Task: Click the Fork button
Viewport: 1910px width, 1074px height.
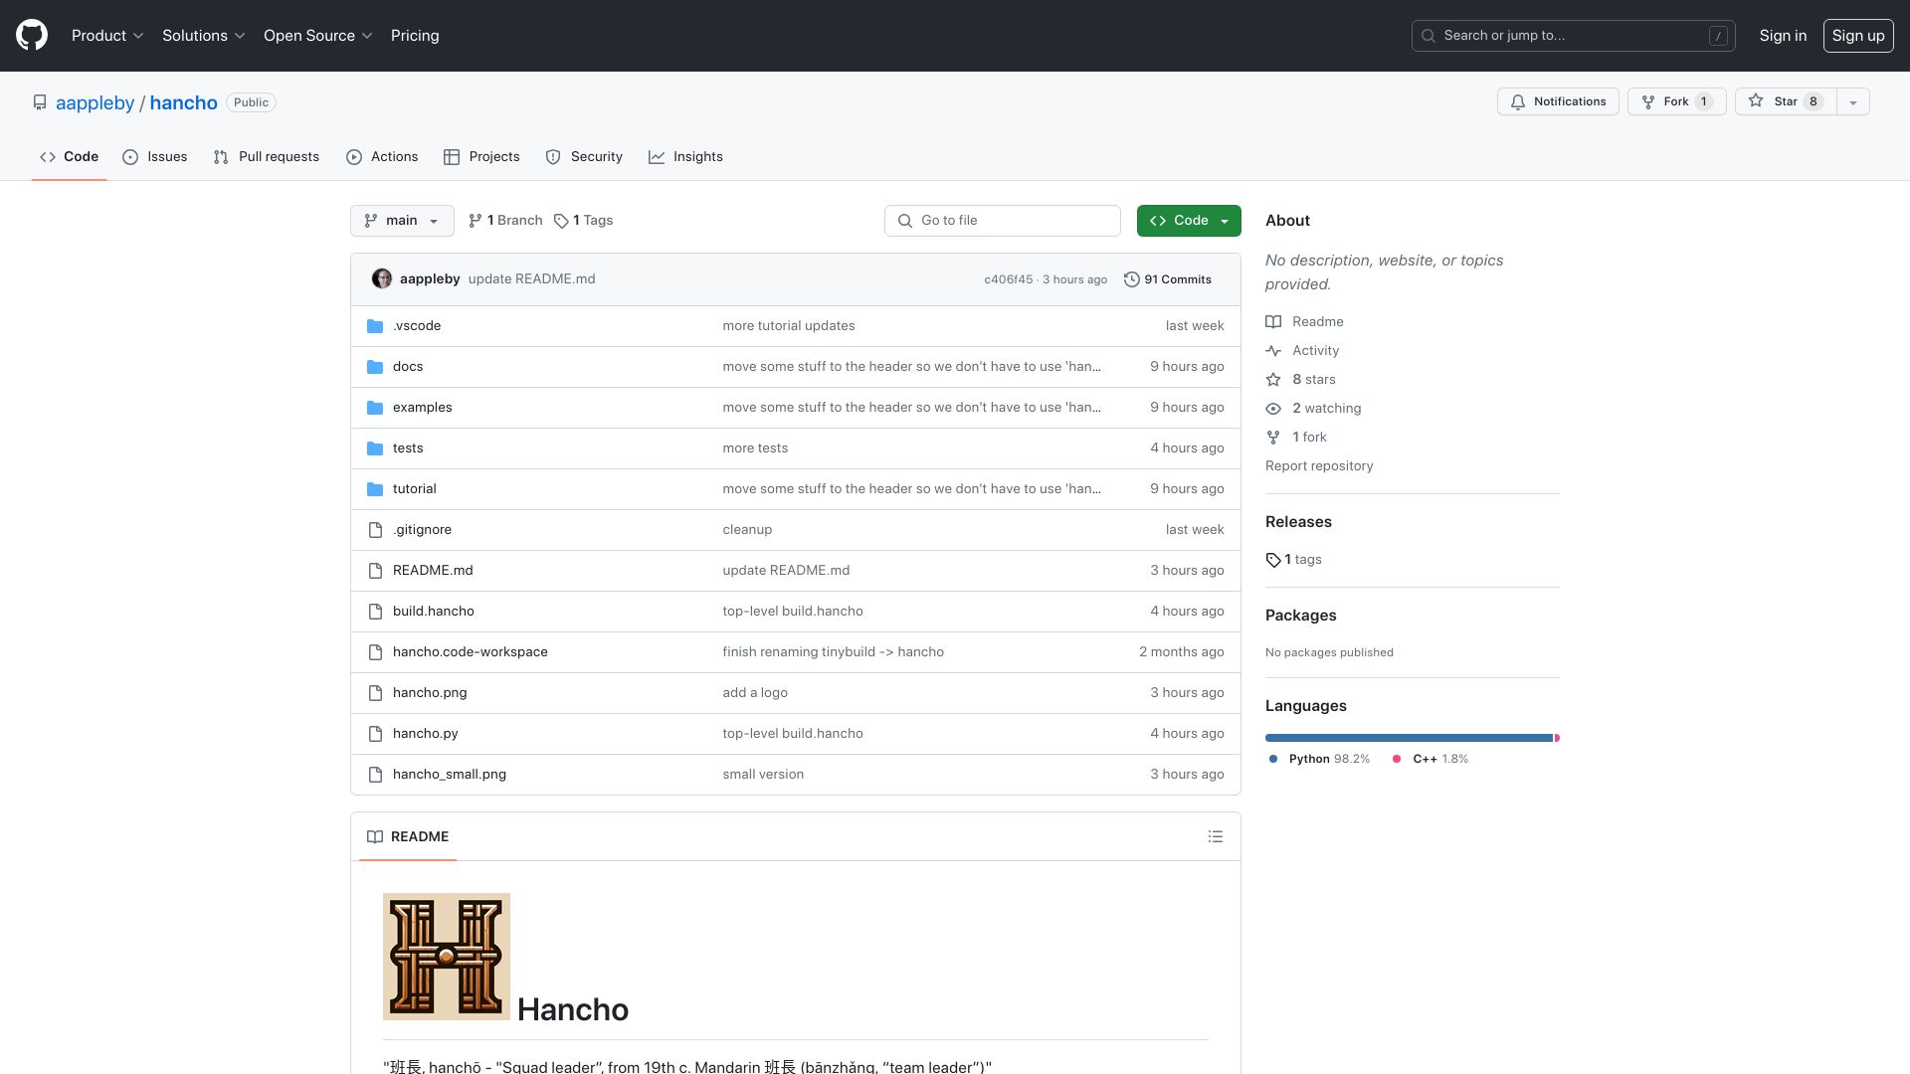Action: tap(1676, 101)
